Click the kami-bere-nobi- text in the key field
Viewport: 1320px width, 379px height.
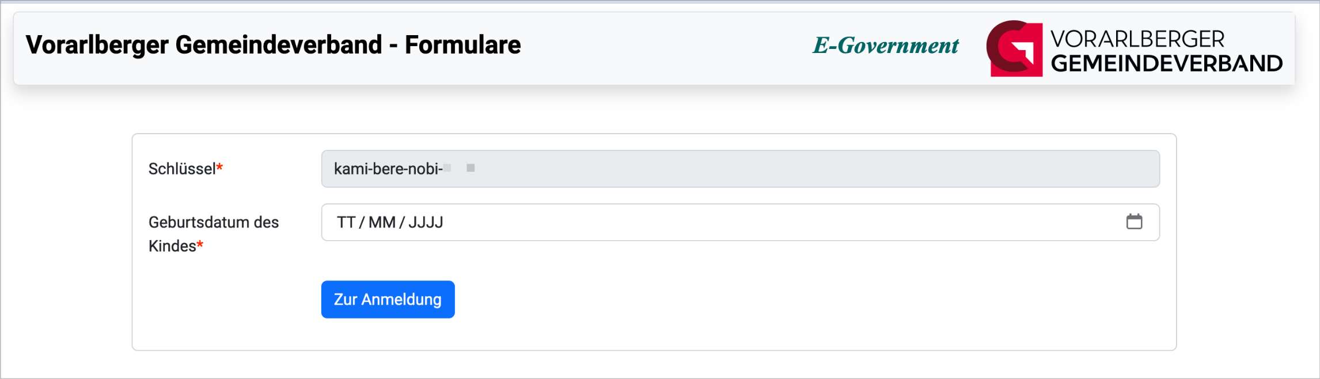388,169
